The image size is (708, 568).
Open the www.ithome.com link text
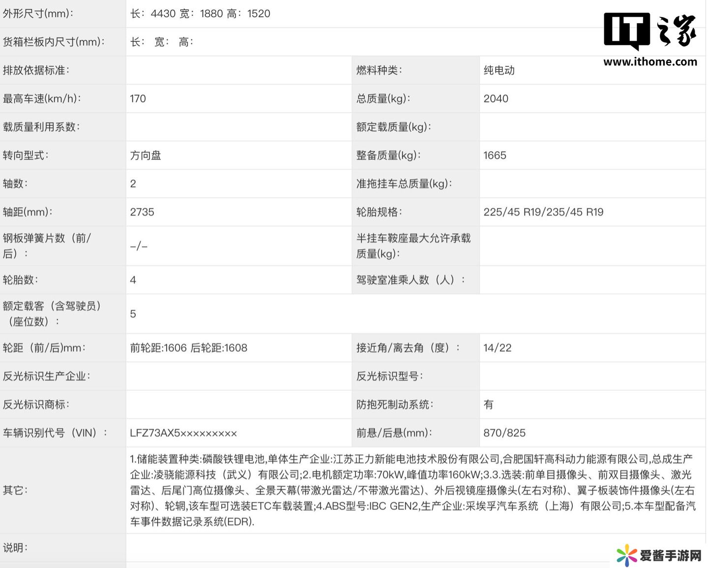click(650, 62)
